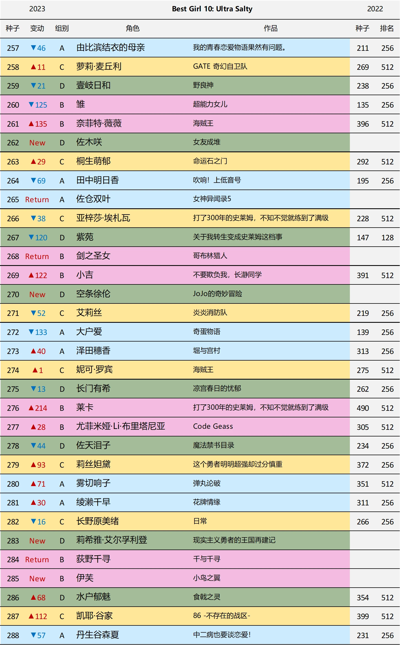Select character name '尤菲米娅·Li·布里塔尼亚'
The image size is (400, 645).
(121, 426)
